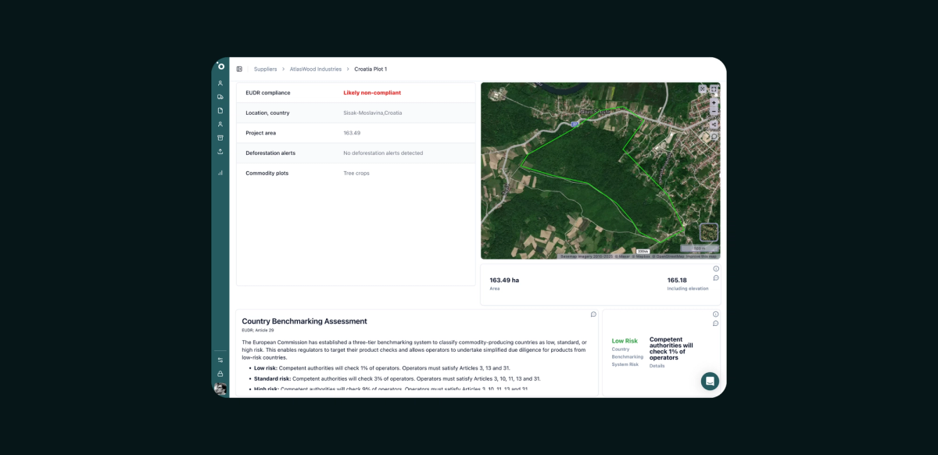
Task: Click the map share icon
Action: 714,124
